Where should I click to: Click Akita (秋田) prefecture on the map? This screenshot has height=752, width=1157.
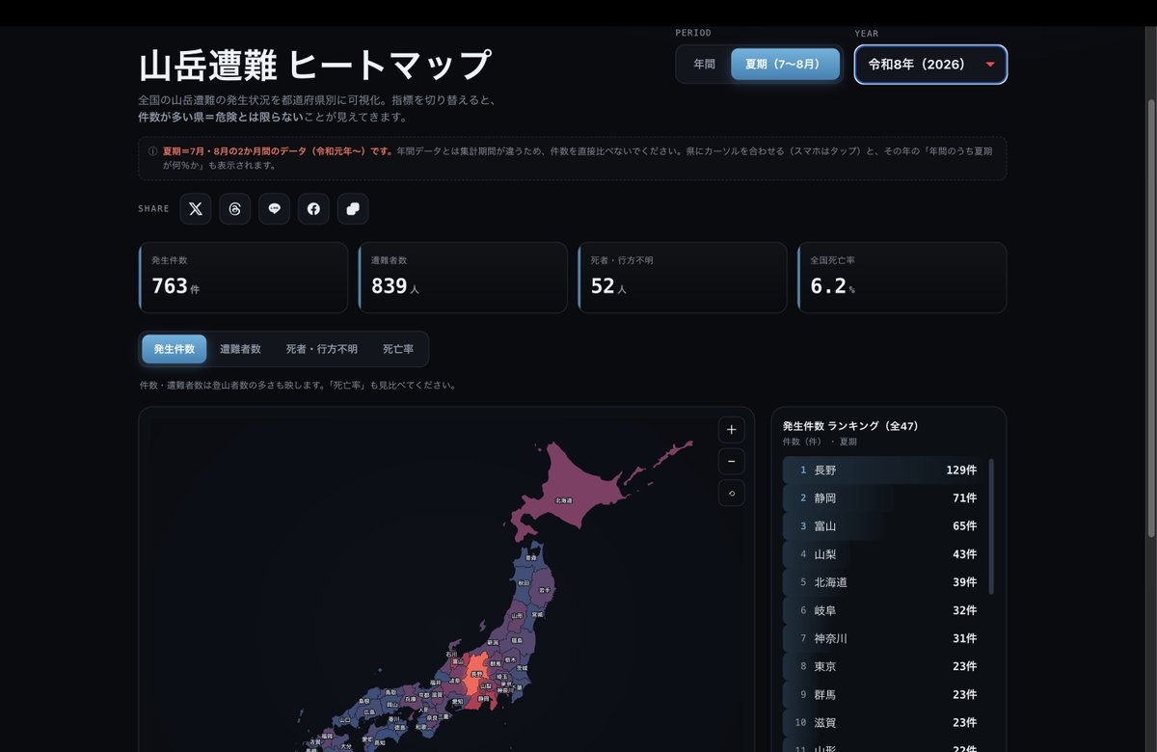(523, 582)
